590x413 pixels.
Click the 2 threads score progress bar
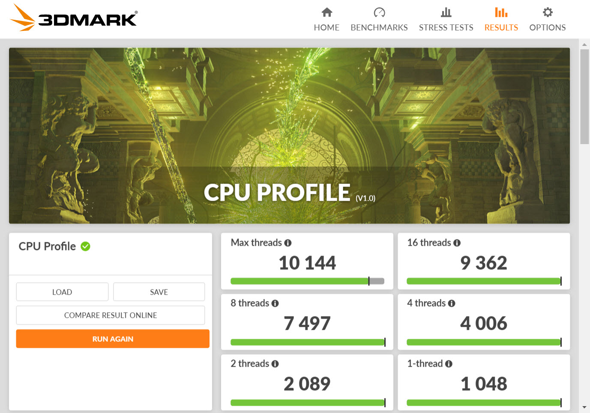(308, 403)
